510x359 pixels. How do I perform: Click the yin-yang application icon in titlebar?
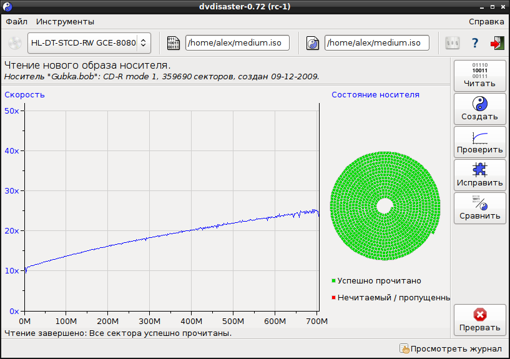[7, 6]
